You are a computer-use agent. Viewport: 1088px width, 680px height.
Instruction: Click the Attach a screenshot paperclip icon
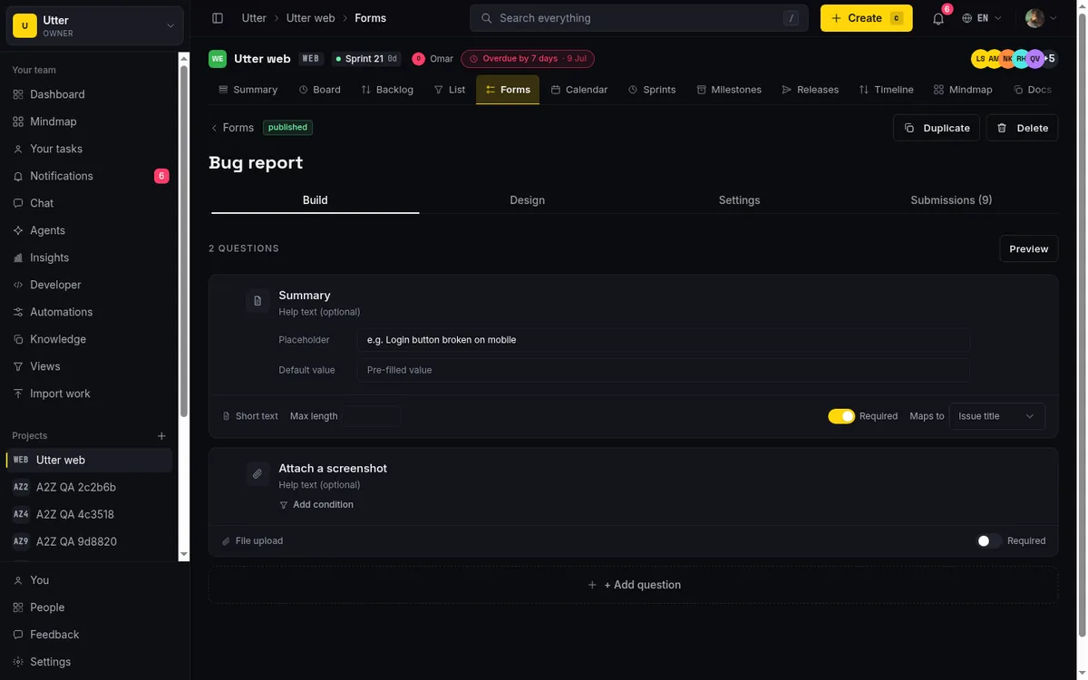[257, 474]
